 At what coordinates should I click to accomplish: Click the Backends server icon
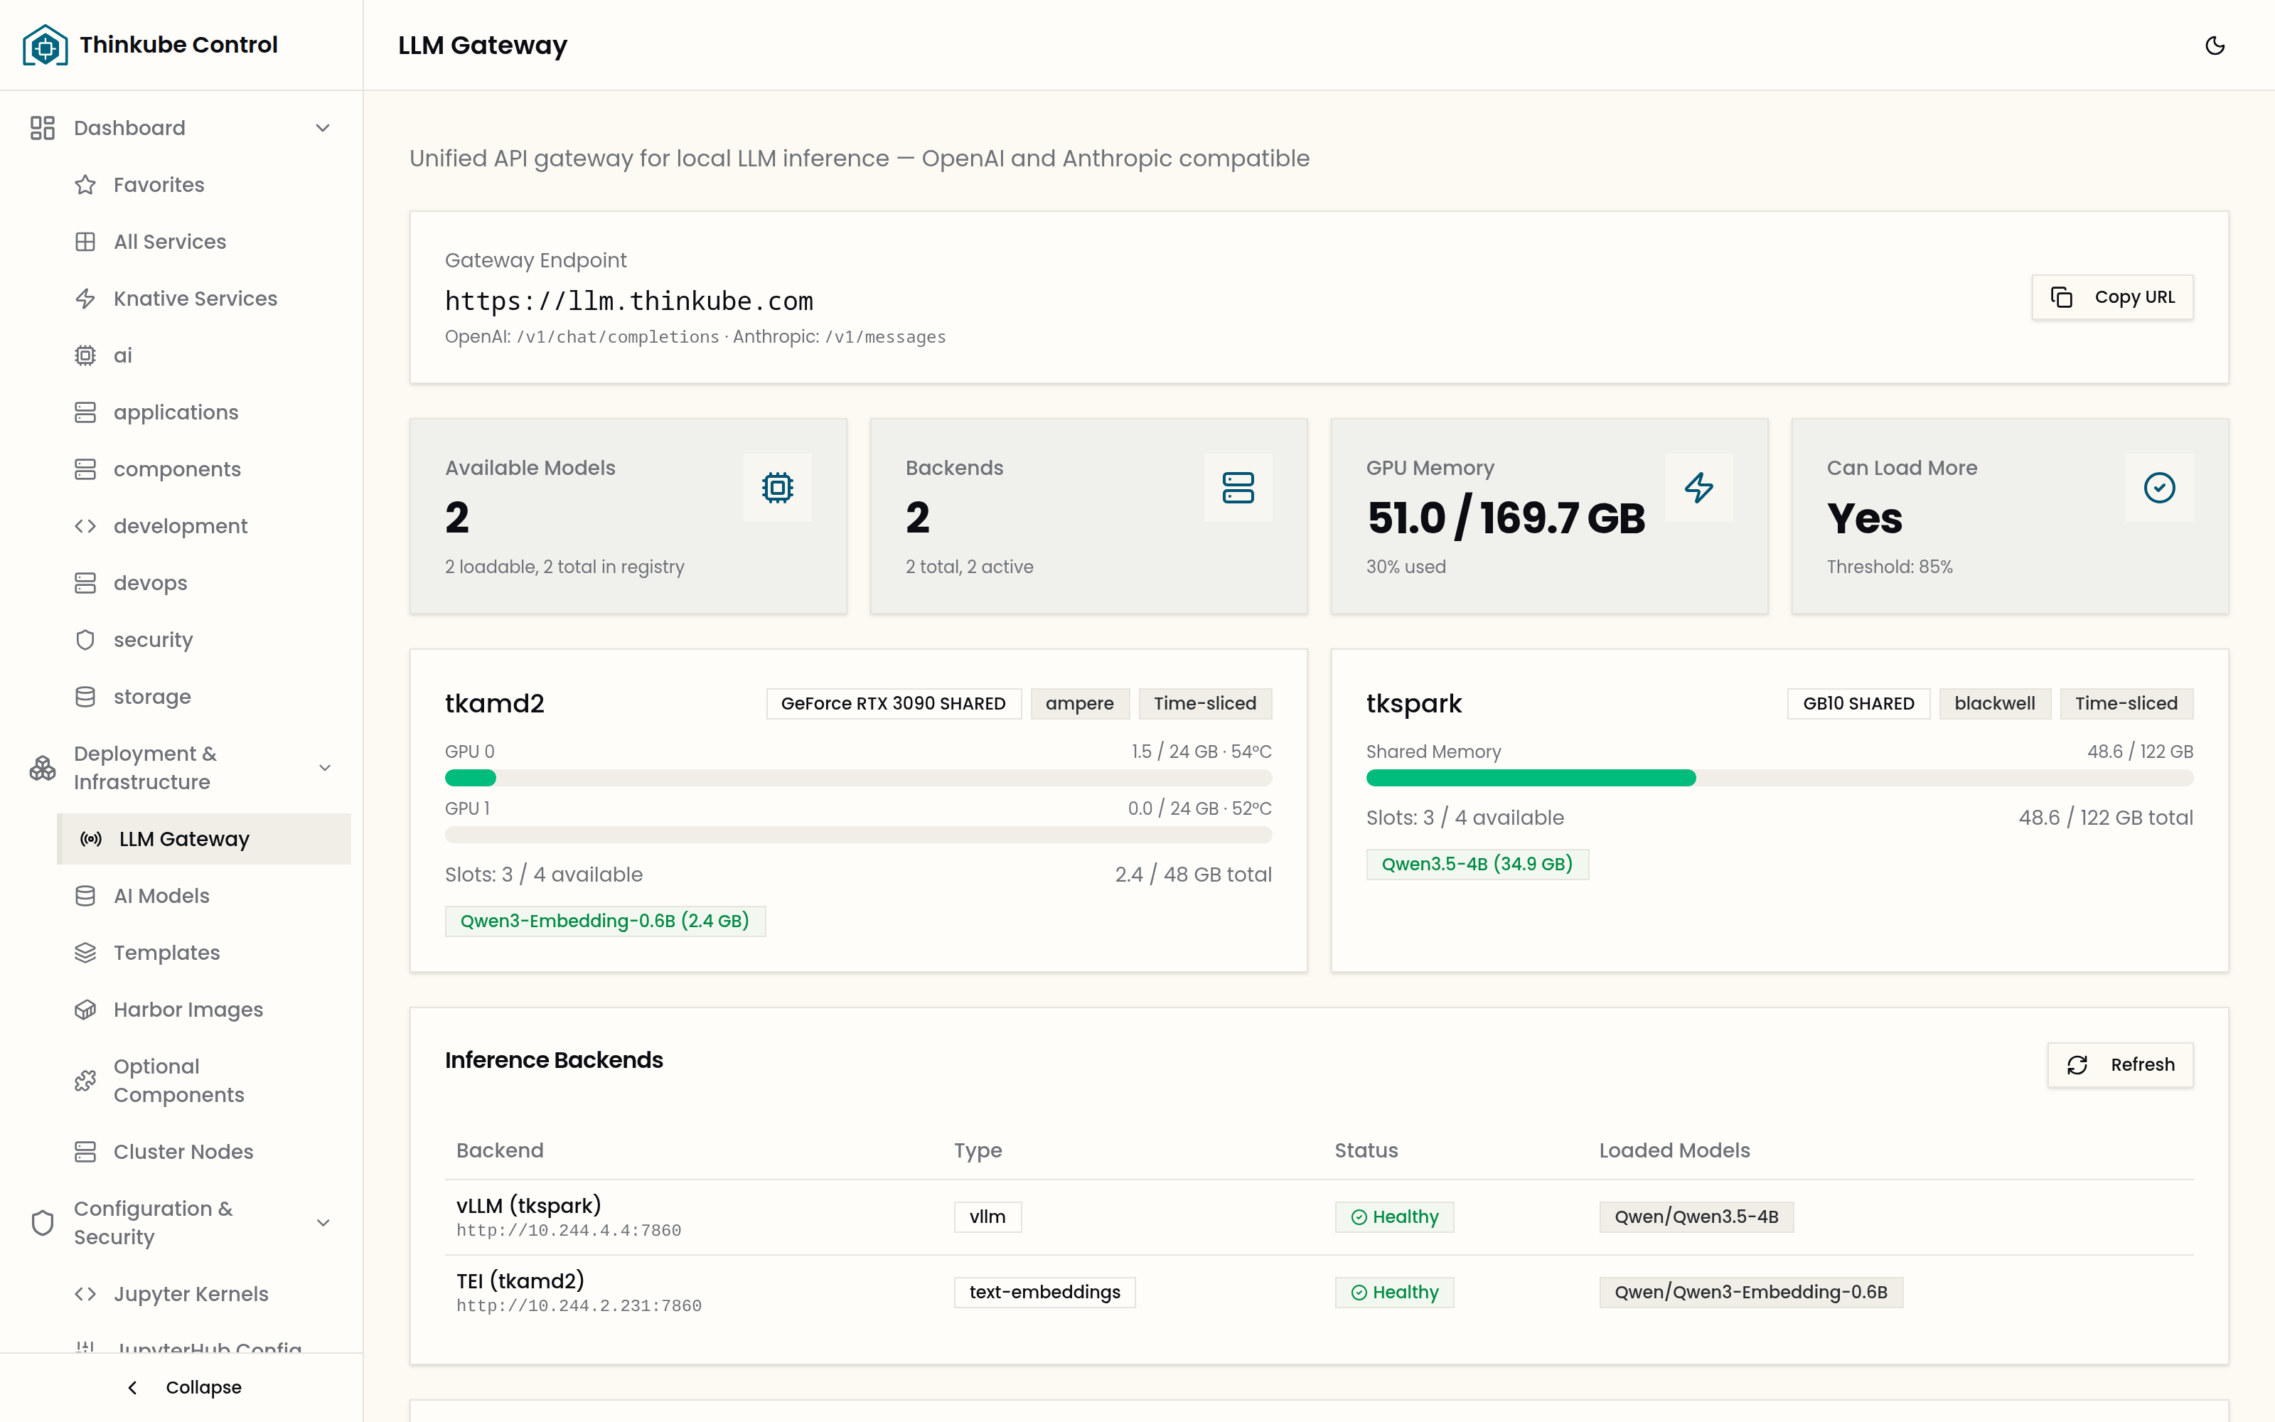1238,487
